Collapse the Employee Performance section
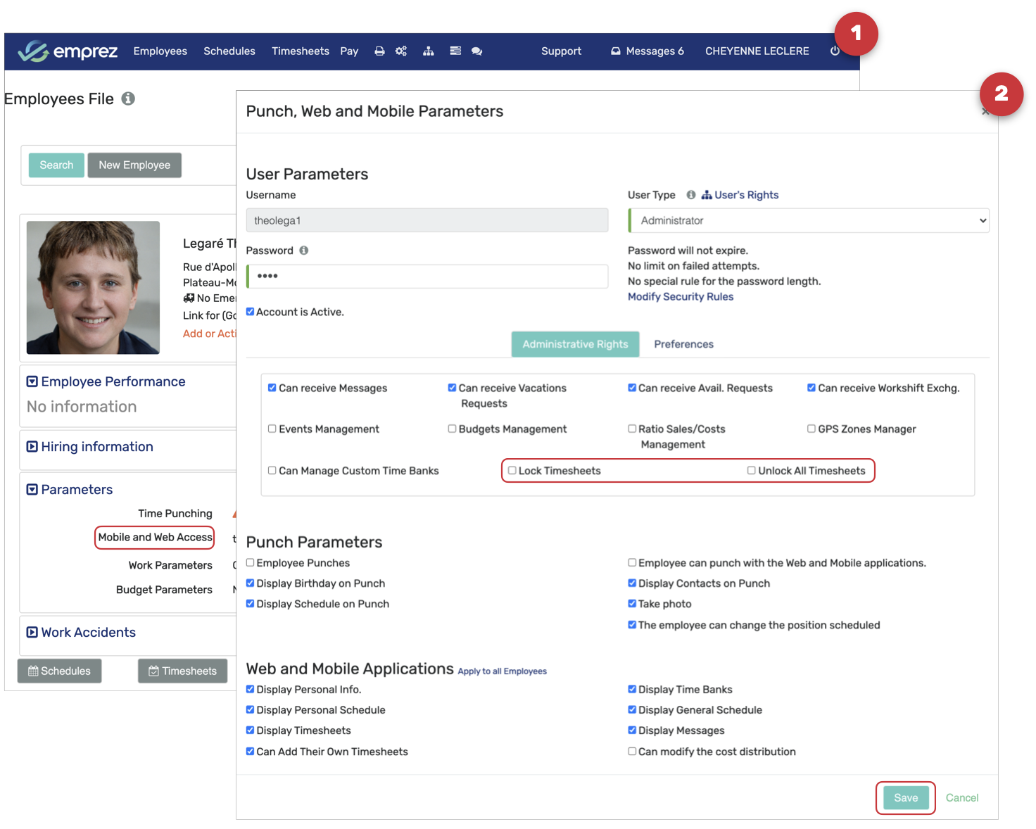 click(x=32, y=381)
